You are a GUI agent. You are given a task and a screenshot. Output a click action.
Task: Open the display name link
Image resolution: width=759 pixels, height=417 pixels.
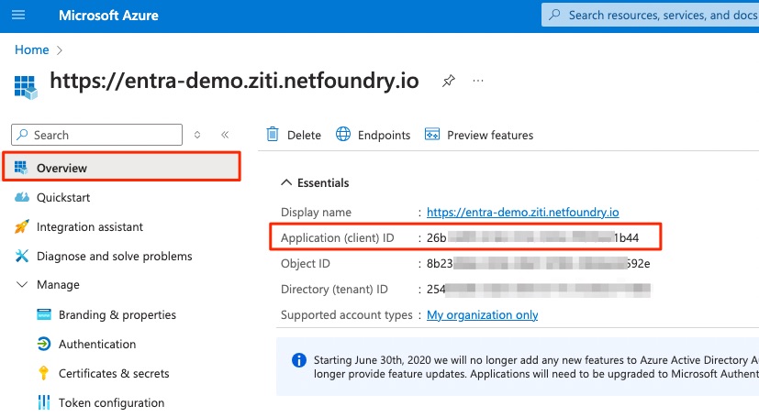point(523,212)
